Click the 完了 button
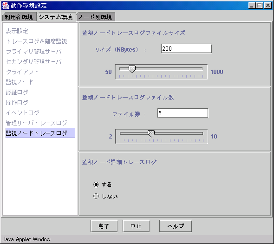 pyautogui.click(x=104, y=226)
